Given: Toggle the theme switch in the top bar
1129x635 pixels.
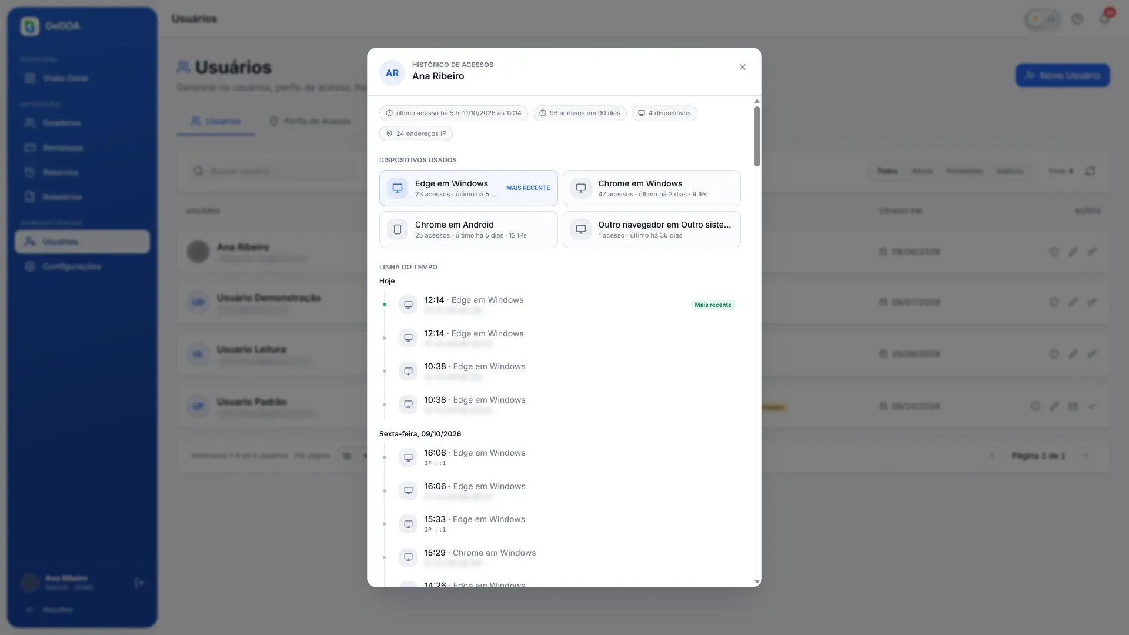Looking at the screenshot, I should tap(1043, 19).
